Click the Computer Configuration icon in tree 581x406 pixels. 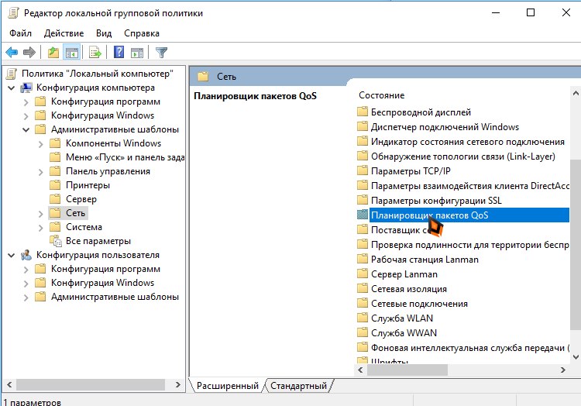click(26, 88)
